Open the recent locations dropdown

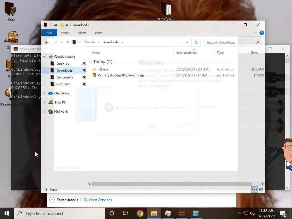click(62, 42)
